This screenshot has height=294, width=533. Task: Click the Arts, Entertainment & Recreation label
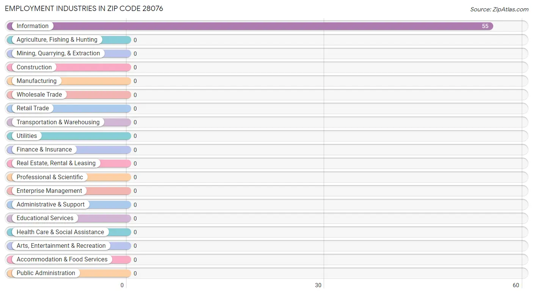pyautogui.click(x=61, y=246)
